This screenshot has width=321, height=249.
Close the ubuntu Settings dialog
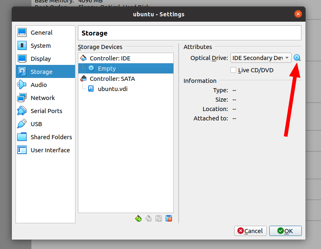tap(298, 14)
